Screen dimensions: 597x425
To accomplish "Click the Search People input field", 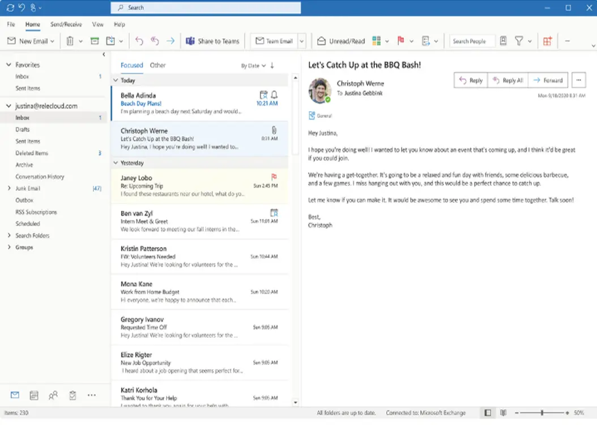I will (x=472, y=41).
